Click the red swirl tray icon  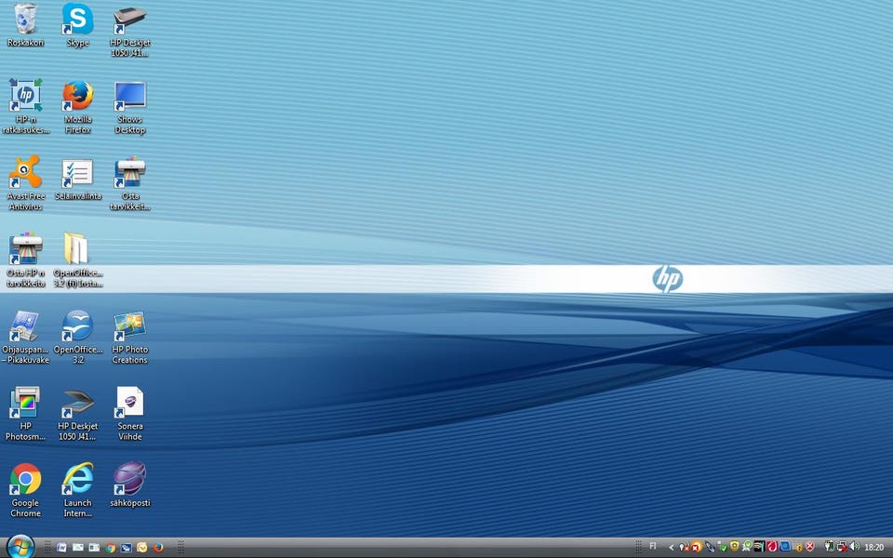772,547
